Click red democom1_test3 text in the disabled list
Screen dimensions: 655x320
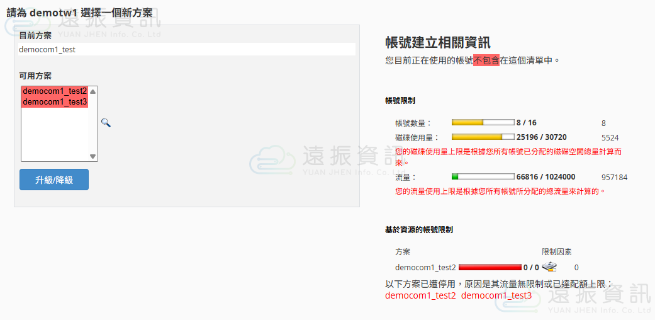pyautogui.click(x=496, y=295)
